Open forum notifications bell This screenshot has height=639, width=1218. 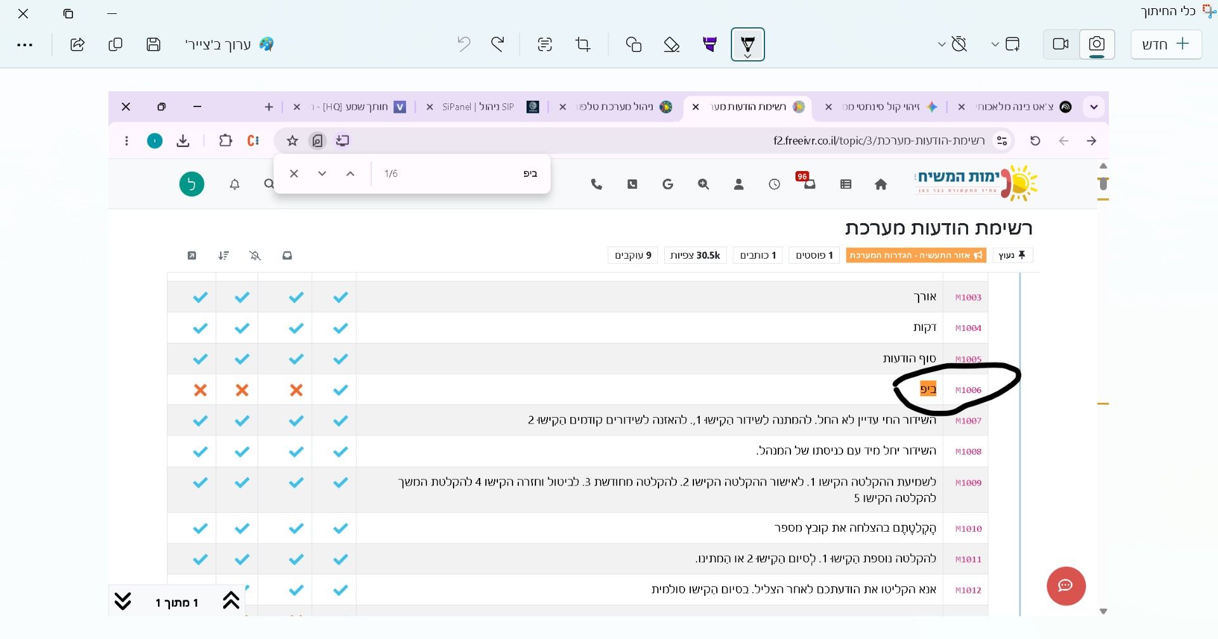point(235,184)
